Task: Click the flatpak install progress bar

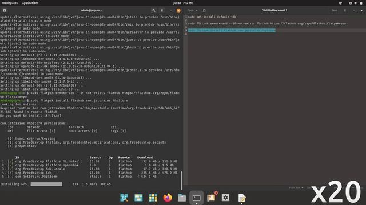Action: tap(46, 184)
